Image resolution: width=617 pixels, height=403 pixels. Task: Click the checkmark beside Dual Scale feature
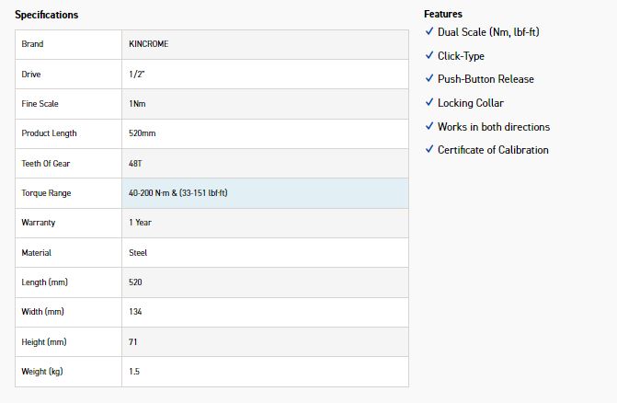coord(428,31)
